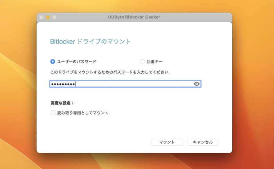Minimize window with the yellow button

click(x=48, y=17)
